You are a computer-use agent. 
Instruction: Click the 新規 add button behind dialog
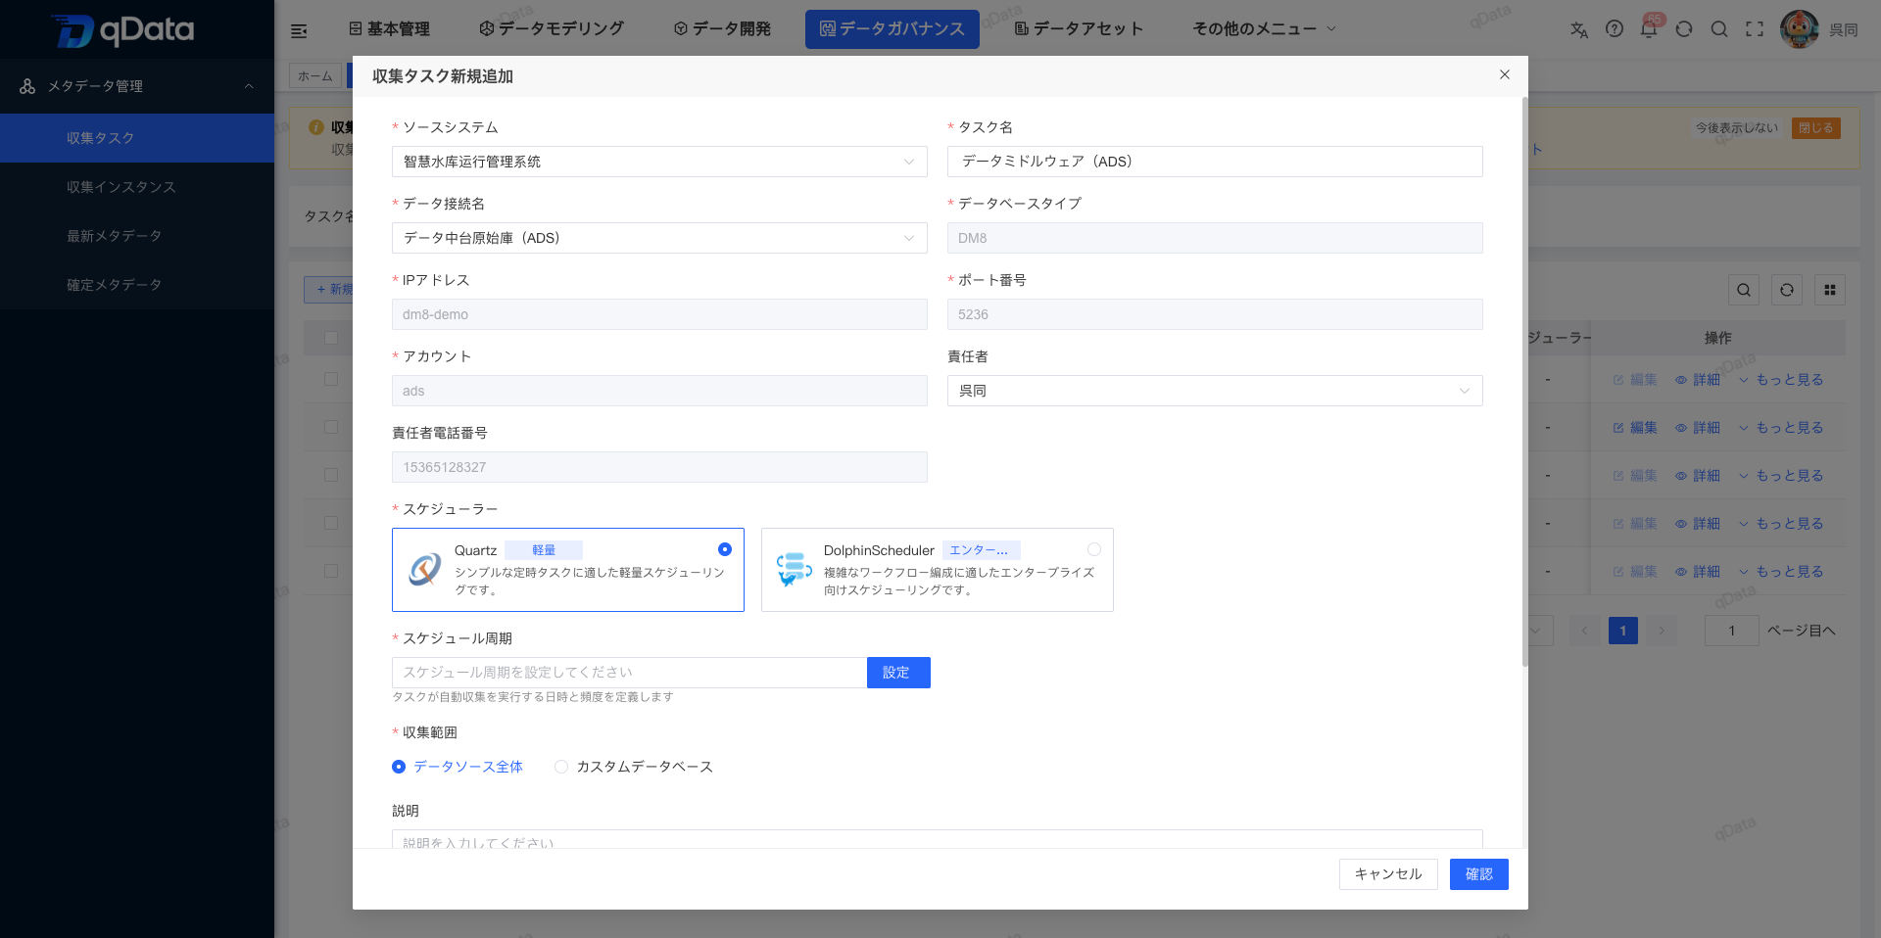pos(328,290)
